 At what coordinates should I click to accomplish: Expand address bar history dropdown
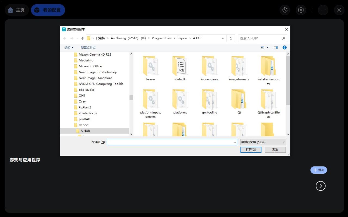click(223, 38)
